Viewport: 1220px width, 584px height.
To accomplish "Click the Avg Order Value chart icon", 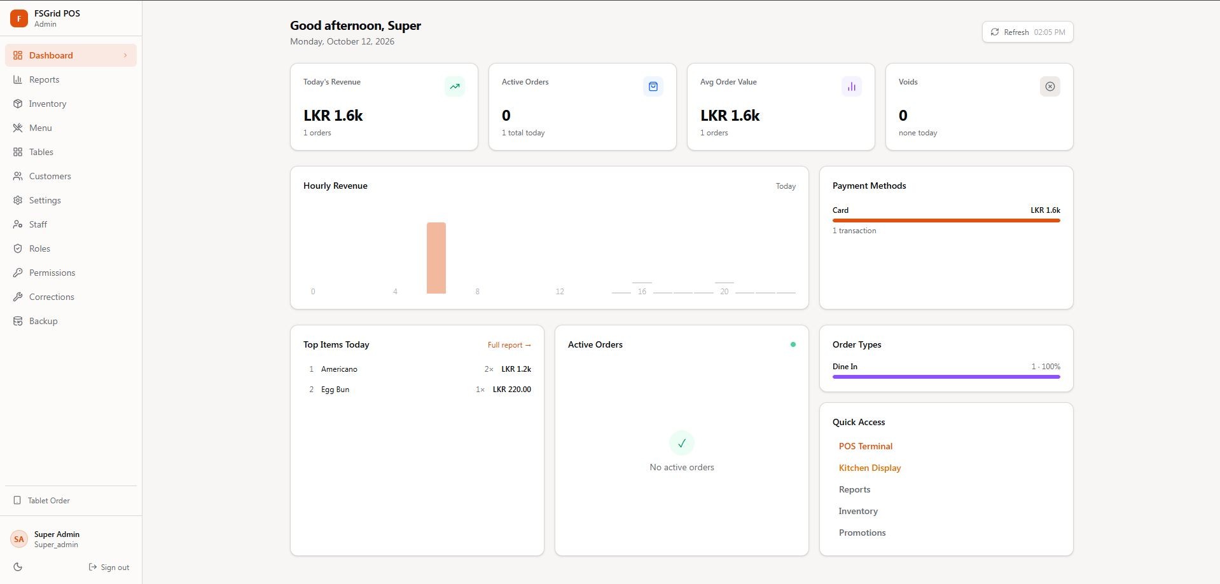I will (x=852, y=86).
